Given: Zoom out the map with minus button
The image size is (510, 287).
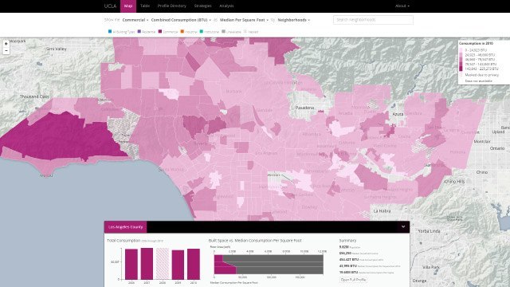Looking at the screenshot, I should (x=6, y=51).
